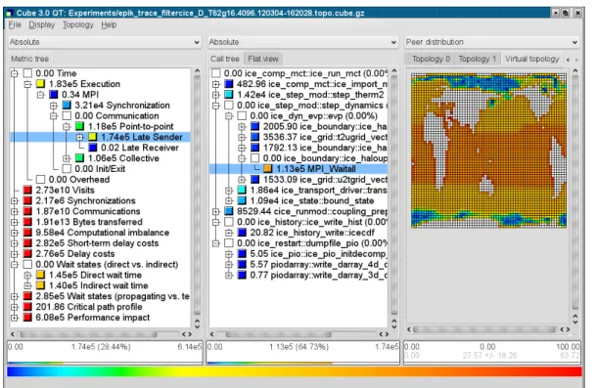Click the topology world map grid

(x=488, y=151)
